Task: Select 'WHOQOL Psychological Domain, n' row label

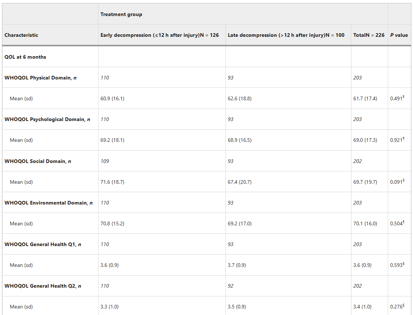Action: (47, 120)
